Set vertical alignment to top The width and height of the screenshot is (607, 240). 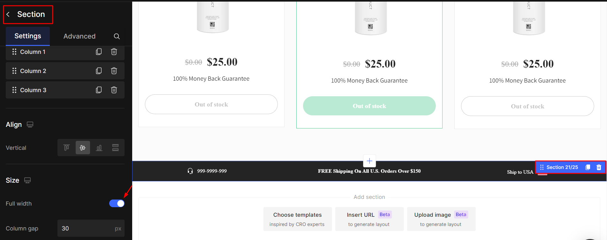[x=66, y=148]
